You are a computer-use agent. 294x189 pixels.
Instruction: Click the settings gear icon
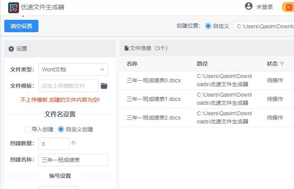tap(11, 49)
